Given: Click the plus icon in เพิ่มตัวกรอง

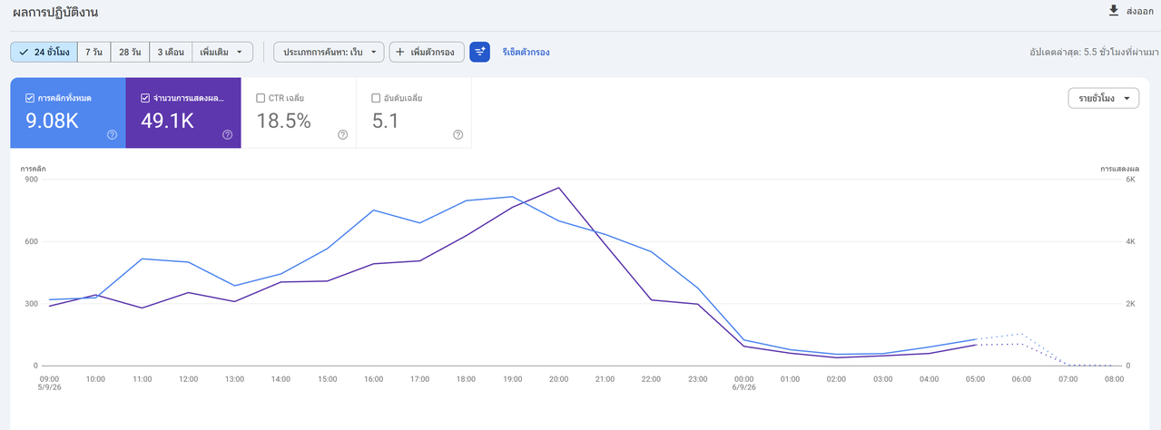Looking at the screenshot, I should pyautogui.click(x=400, y=52).
